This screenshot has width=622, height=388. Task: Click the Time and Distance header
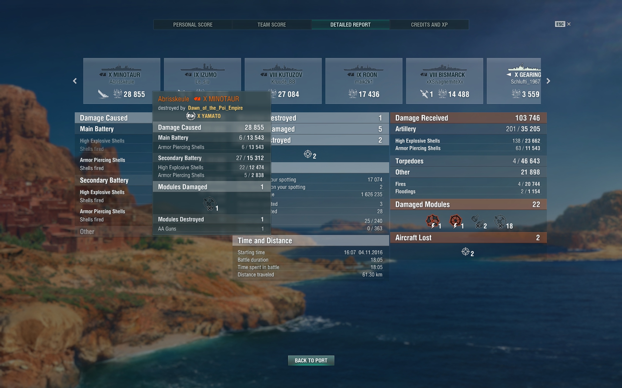click(x=311, y=241)
